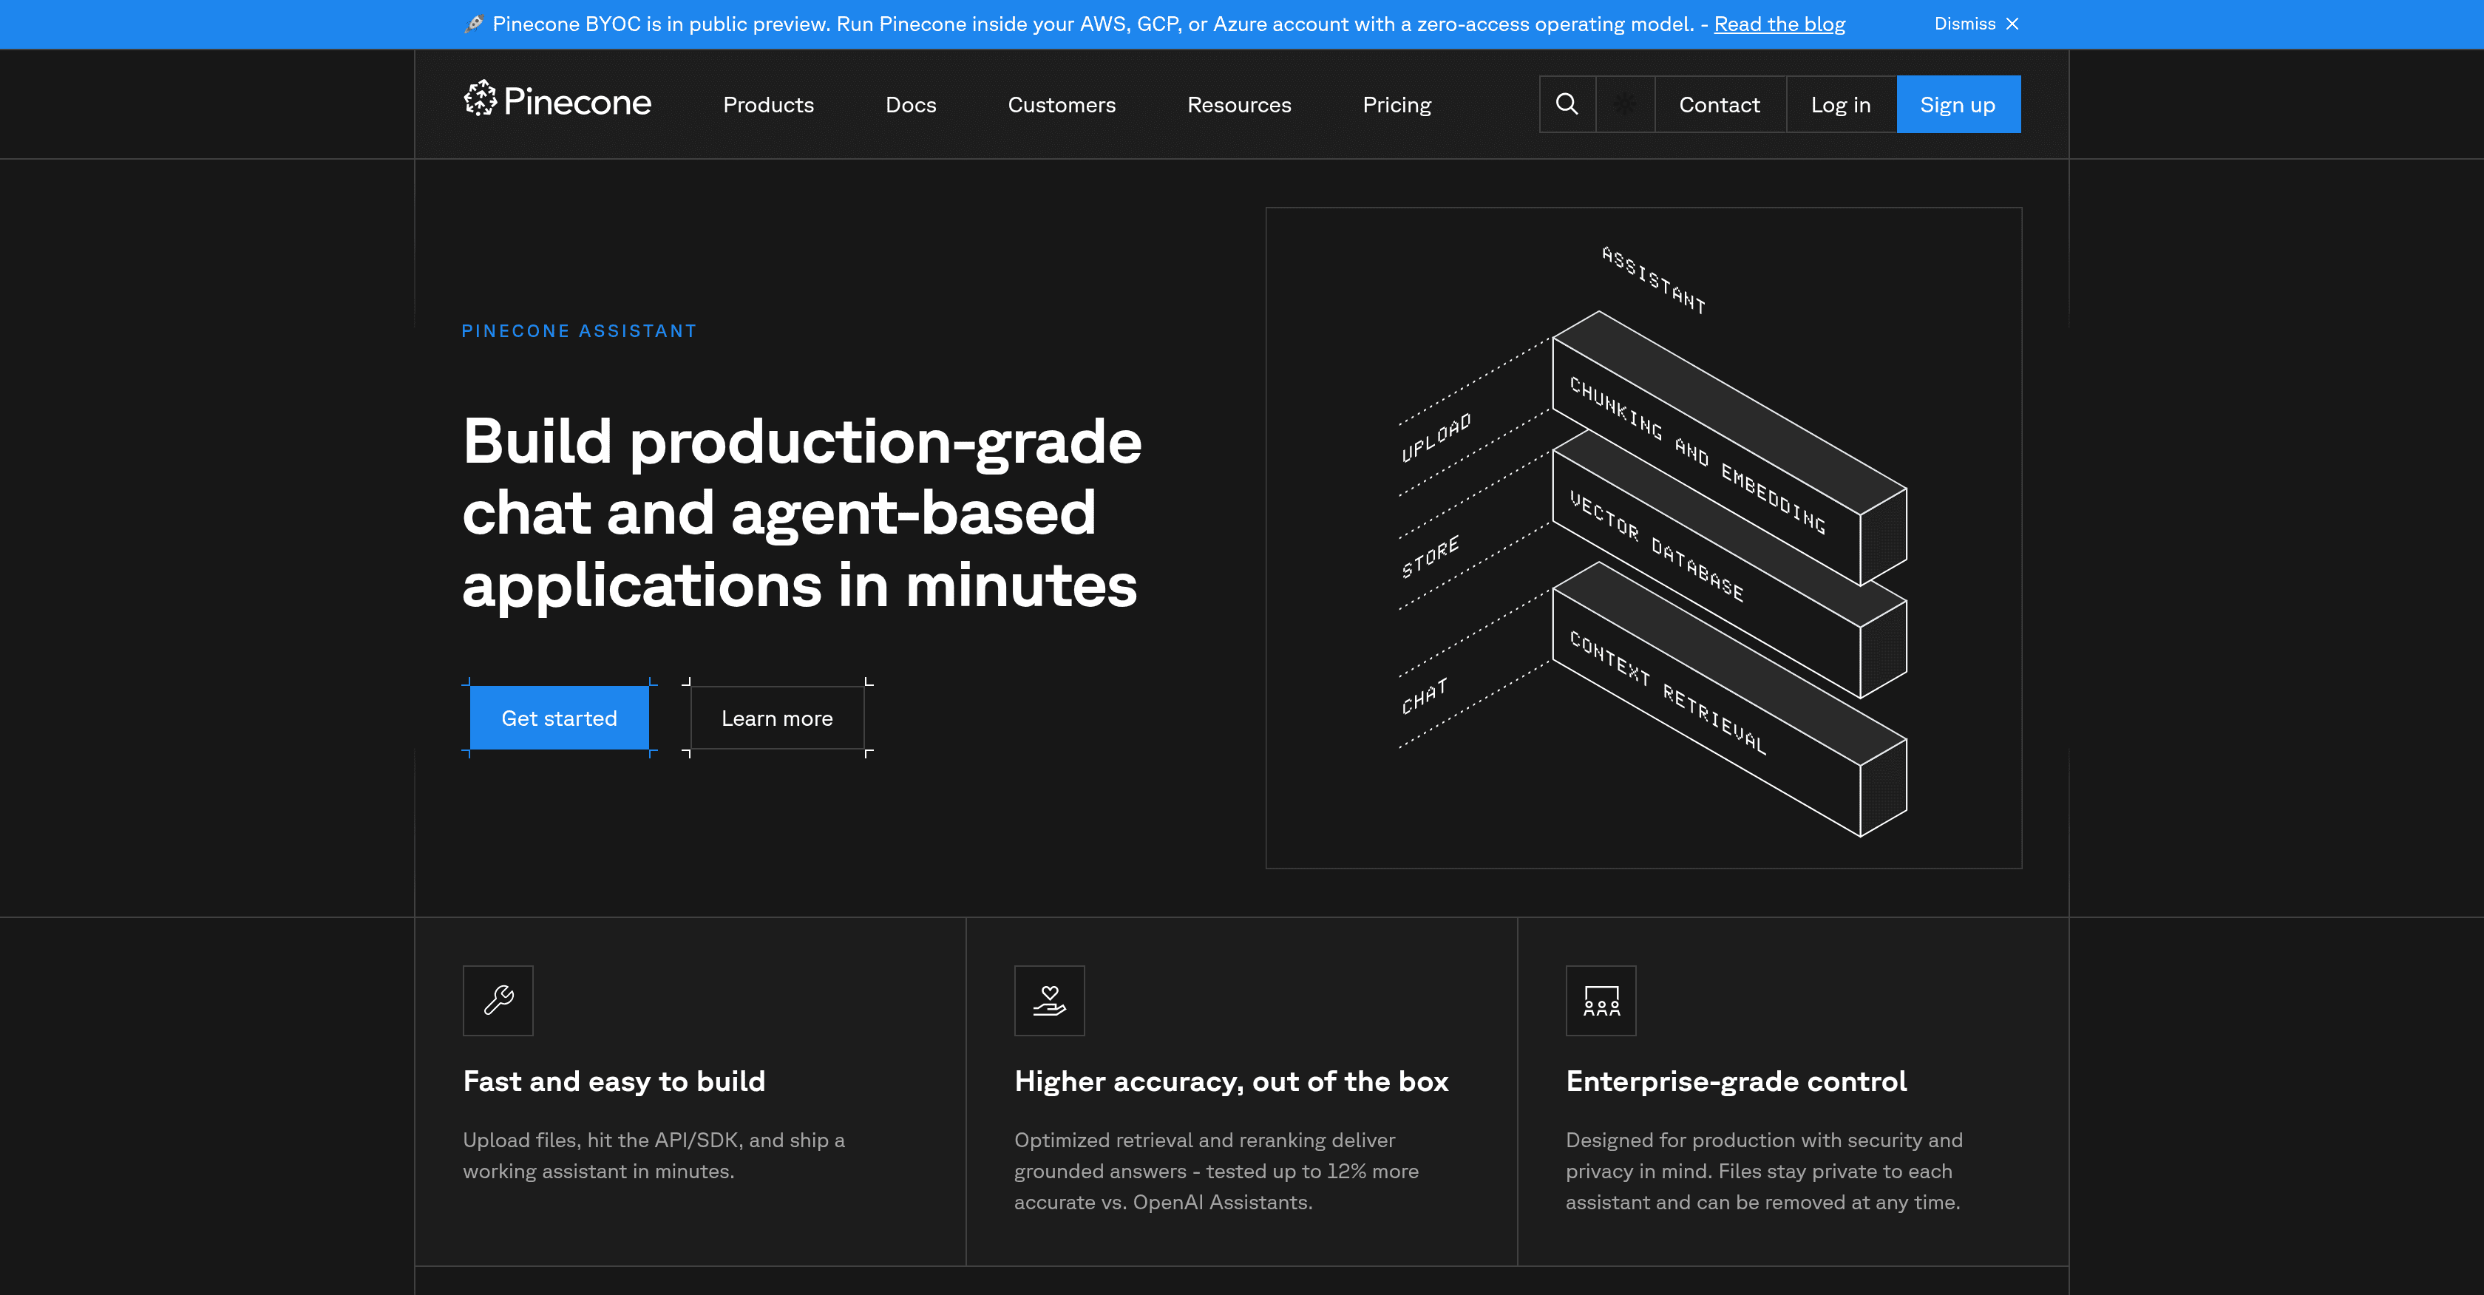Image resolution: width=2484 pixels, height=1295 pixels.
Task: Select Customers in the navigation bar
Action: pyautogui.click(x=1061, y=104)
